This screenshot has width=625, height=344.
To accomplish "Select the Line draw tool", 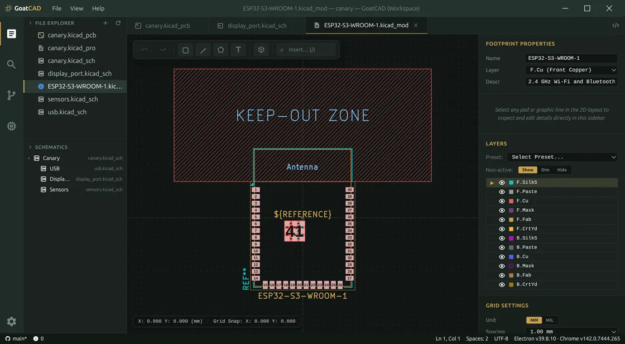I will (203, 50).
